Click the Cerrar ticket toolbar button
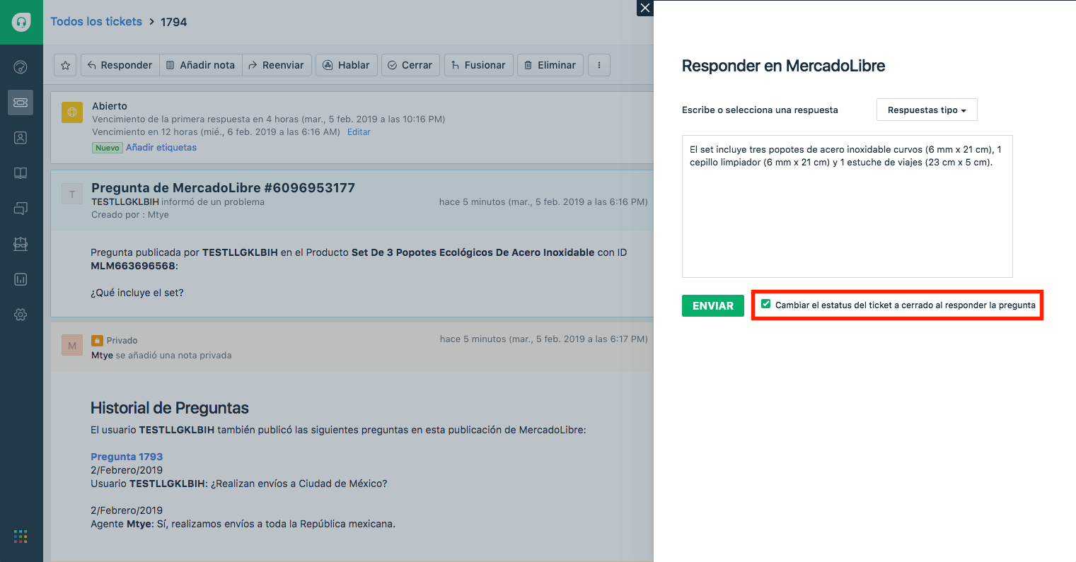 pyautogui.click(x=410, y=65)
